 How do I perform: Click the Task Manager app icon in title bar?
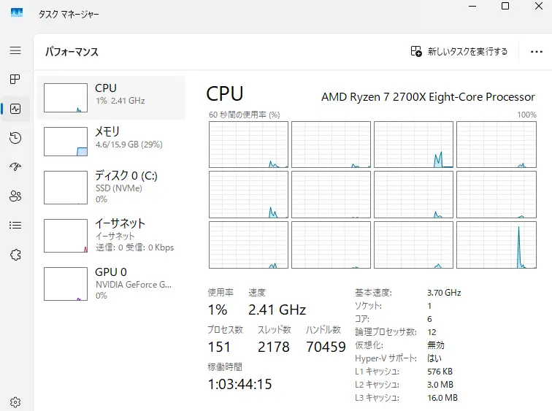pyautogui.click(x=17, y=13)
